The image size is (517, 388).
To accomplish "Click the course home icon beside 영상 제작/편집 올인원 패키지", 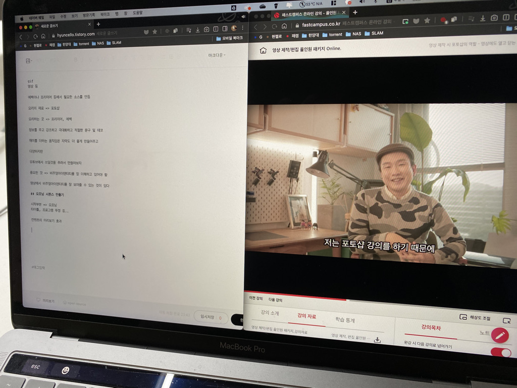I will point(263,51).
